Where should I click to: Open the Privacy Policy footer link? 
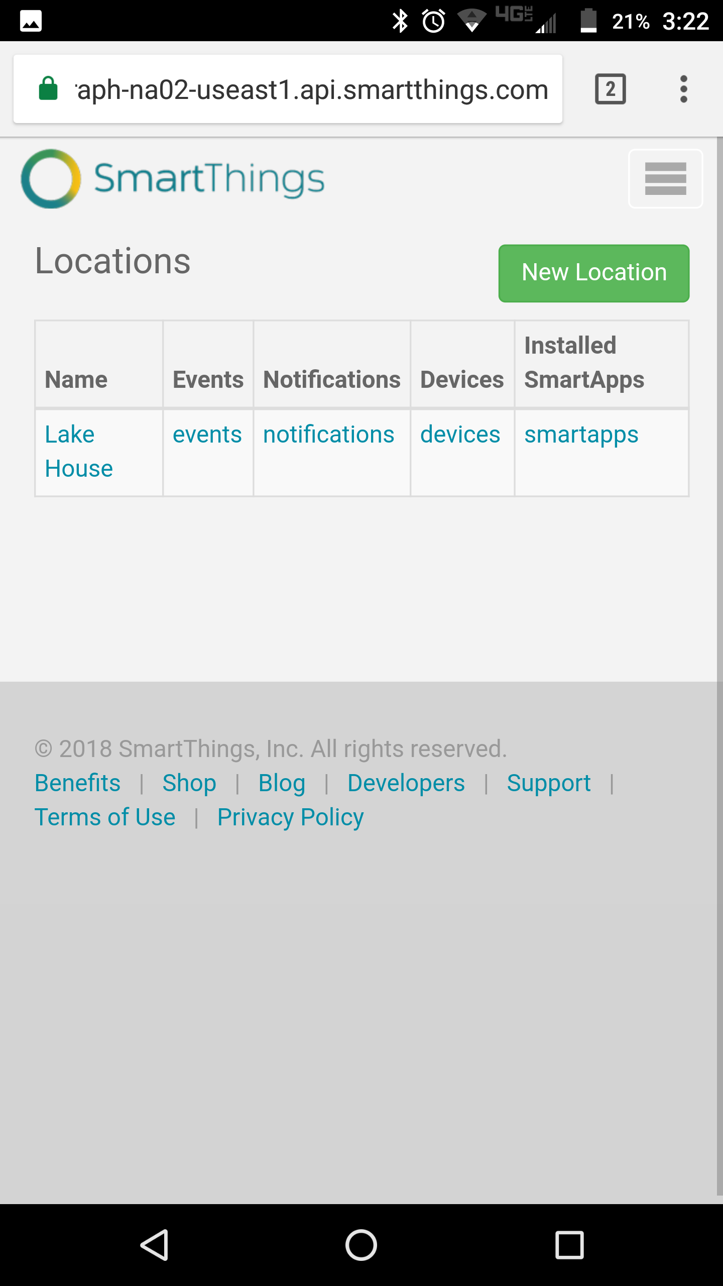click(x=290, y=818)
